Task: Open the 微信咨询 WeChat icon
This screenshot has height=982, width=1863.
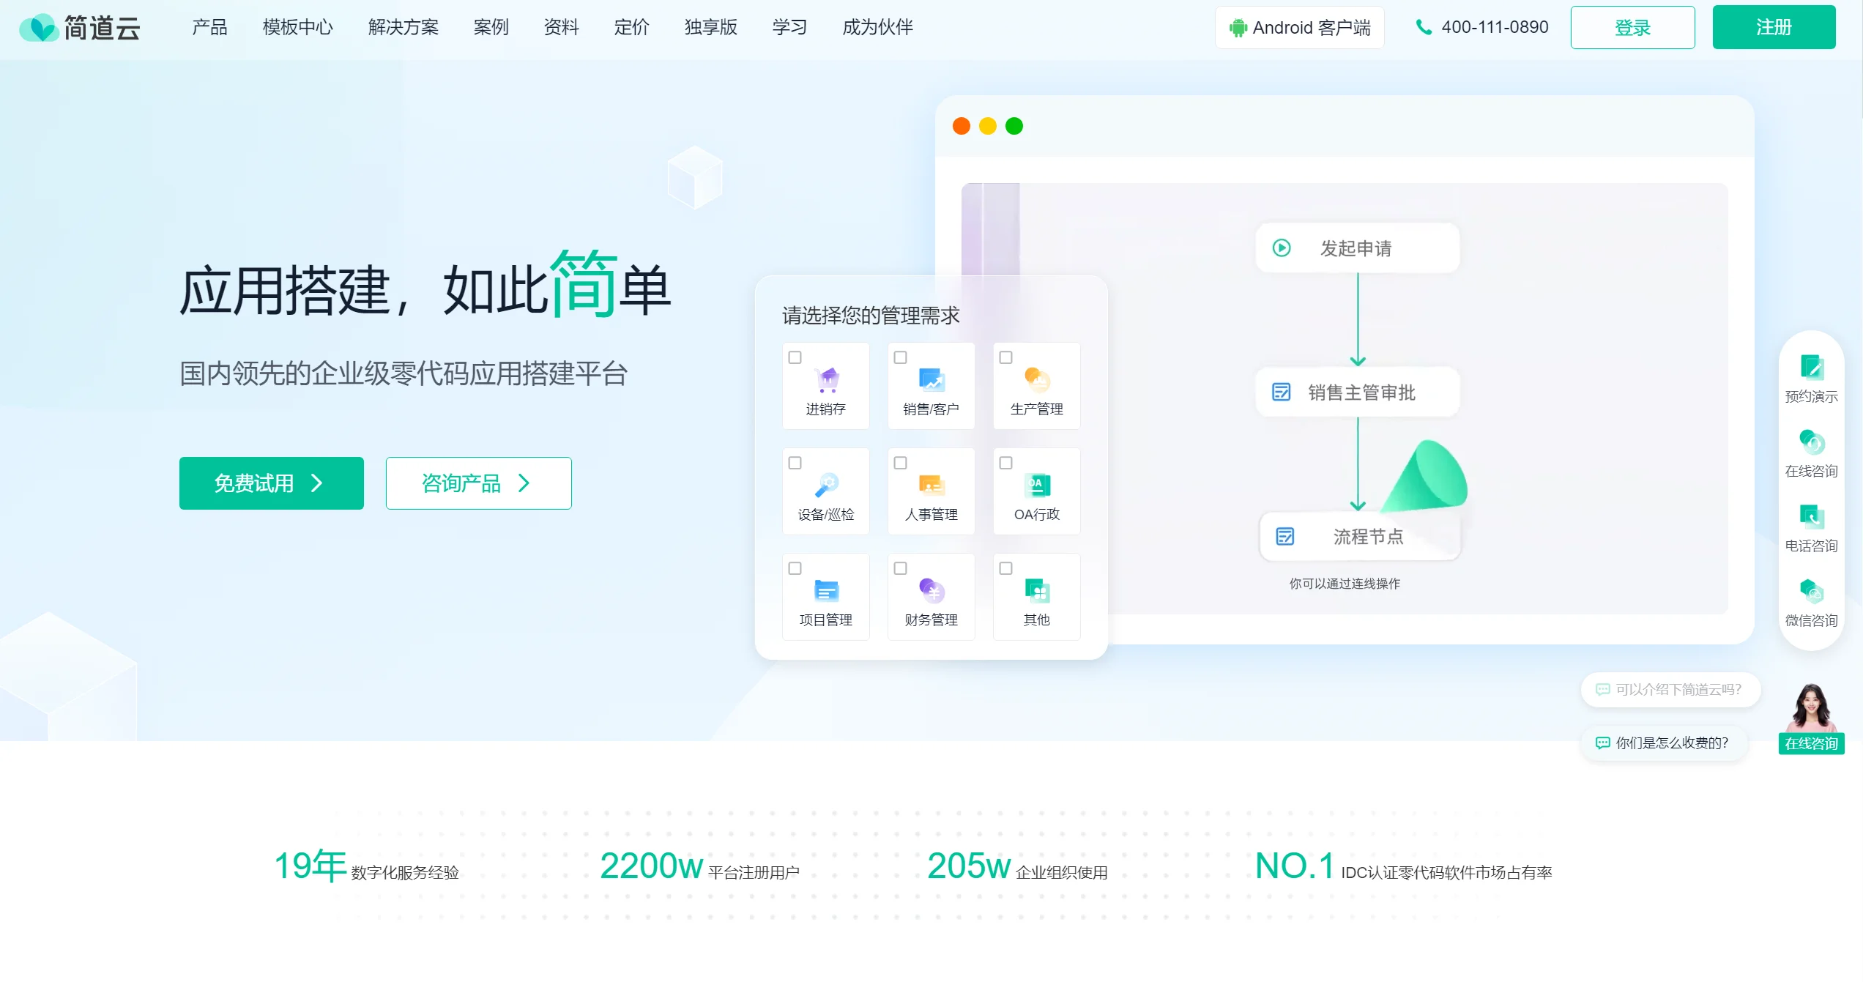Action: (x=1811, y=591)
